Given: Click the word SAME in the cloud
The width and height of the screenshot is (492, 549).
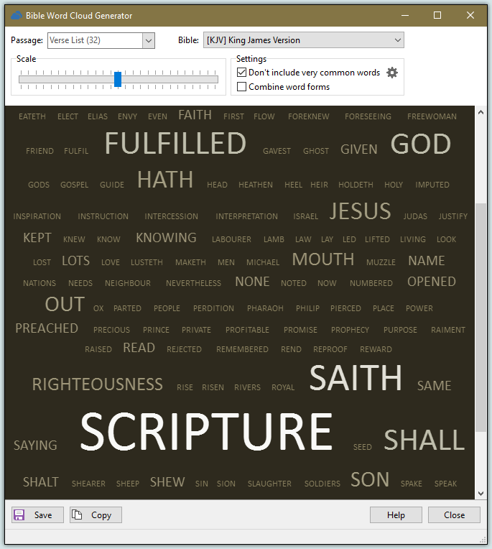Looking at the screenshot, I should coord(435,385).
